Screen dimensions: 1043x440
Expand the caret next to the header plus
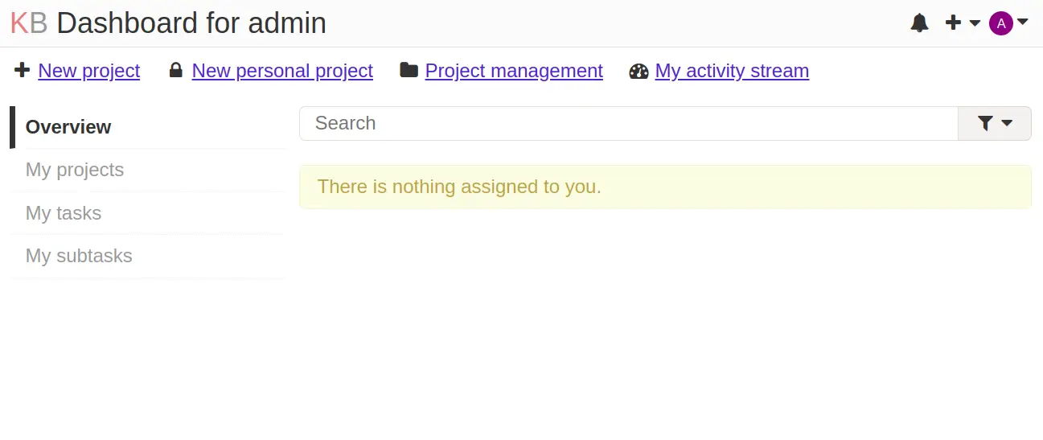(975, 23)
